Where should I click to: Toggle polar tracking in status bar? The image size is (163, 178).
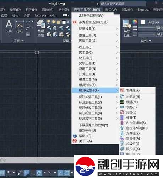point(39,173)
